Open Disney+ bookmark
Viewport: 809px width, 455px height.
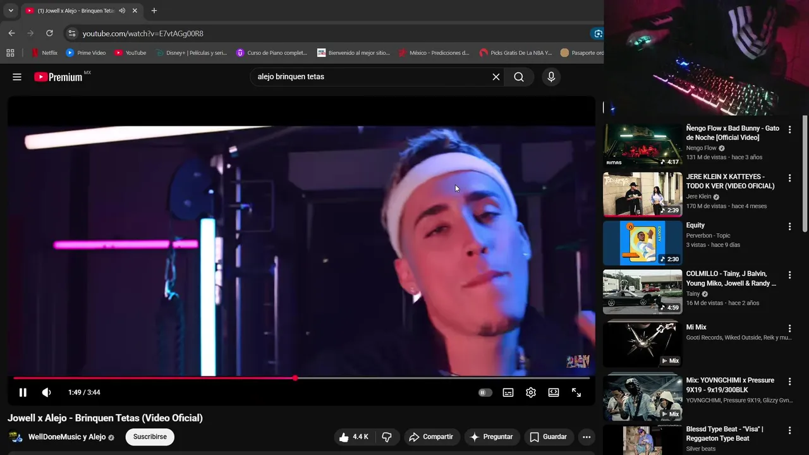[x=191, y=53]
